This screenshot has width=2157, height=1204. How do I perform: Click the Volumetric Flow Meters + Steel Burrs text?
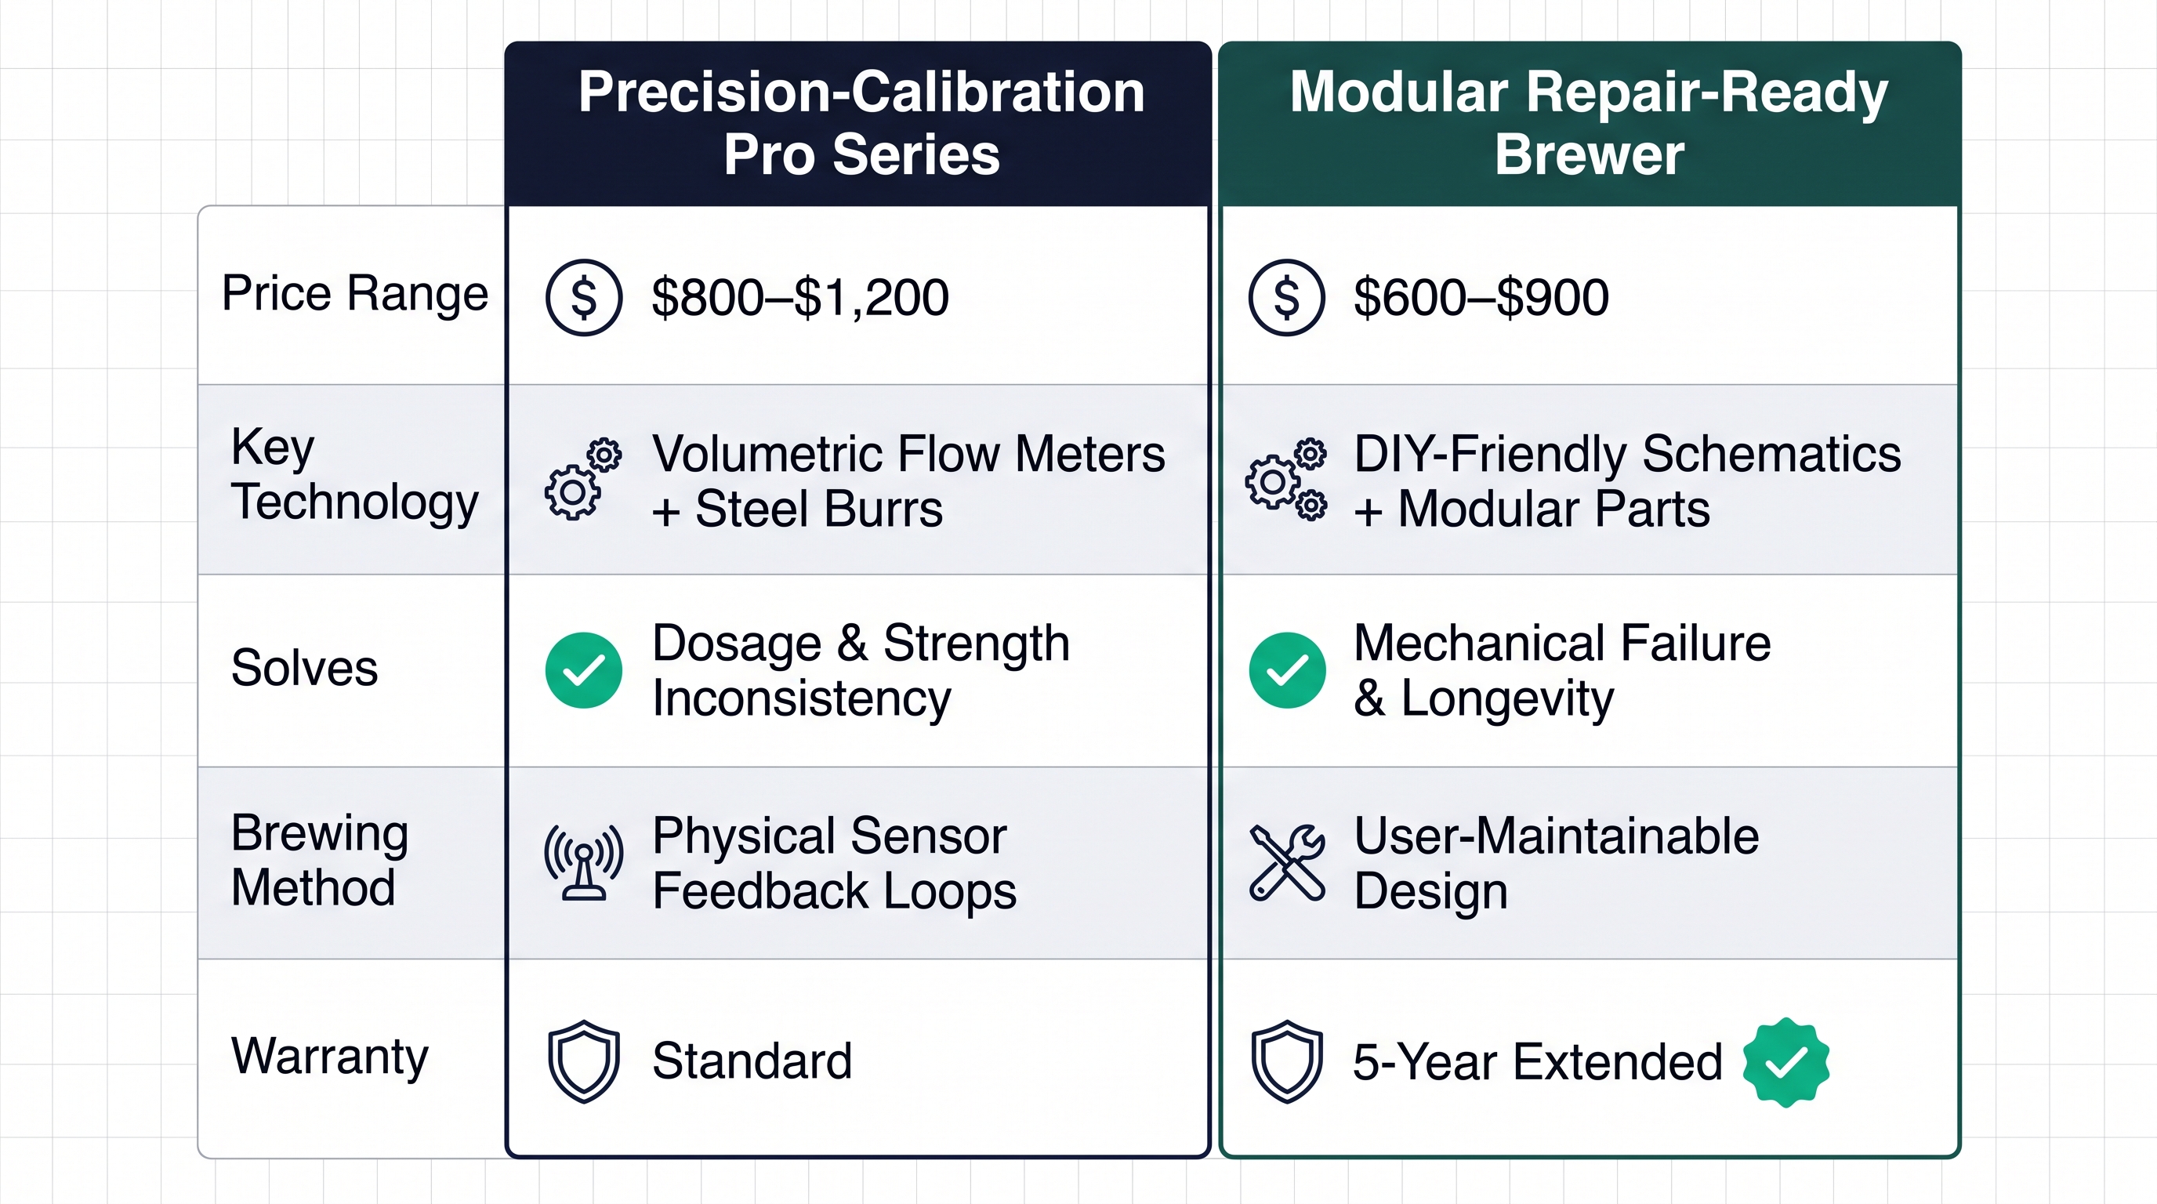click(x=908, y=481)
